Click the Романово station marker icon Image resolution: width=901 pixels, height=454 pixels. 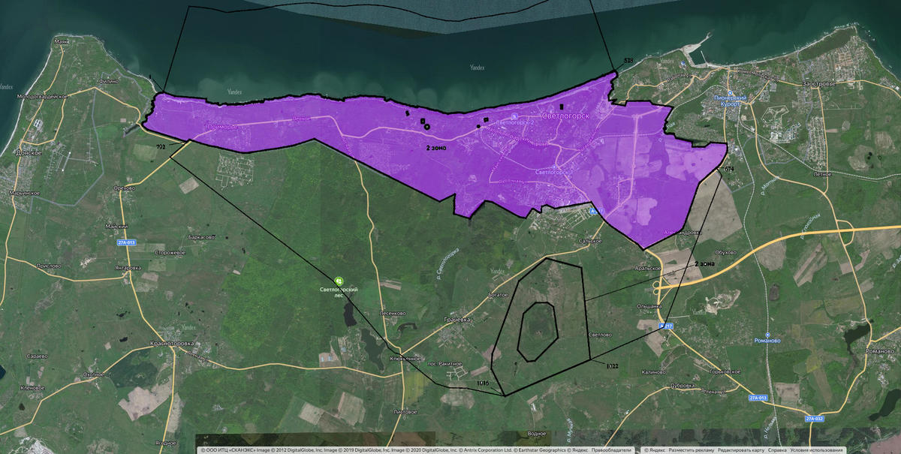[767, 335]
